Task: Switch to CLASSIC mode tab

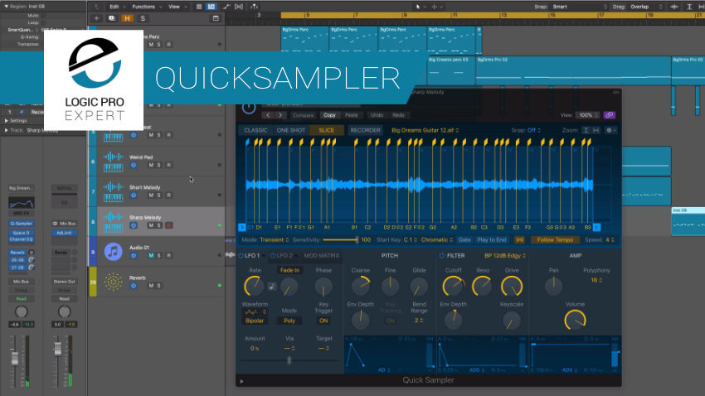Action: [255, 130]
